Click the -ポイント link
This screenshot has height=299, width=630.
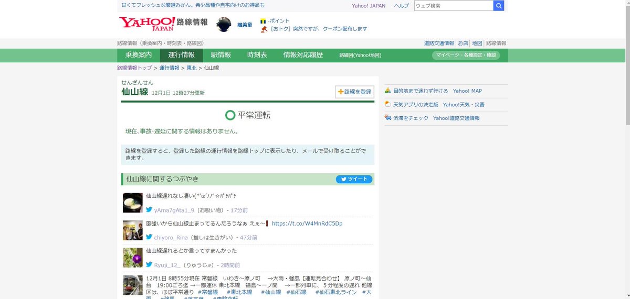pos(279,21)
